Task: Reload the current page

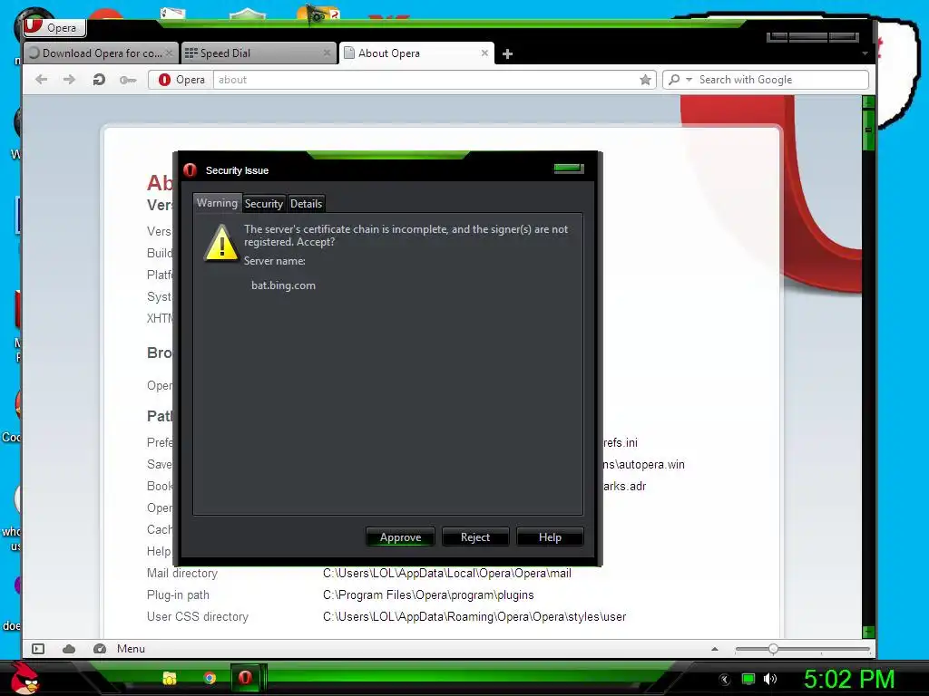Action: [x=98, y=80]
